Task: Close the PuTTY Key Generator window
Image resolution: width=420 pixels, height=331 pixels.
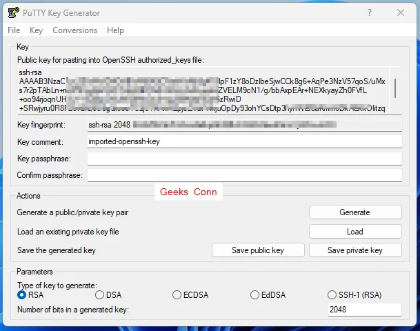Action: pos(401,12)
